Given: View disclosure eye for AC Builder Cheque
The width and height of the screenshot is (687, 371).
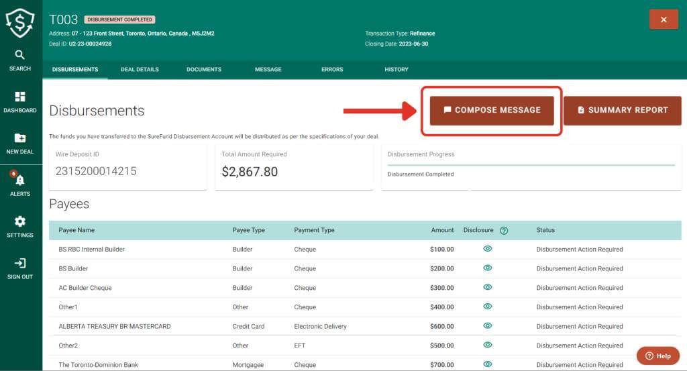Looking at the screenshot, I should pyautogui.click(x=488, y=287).
